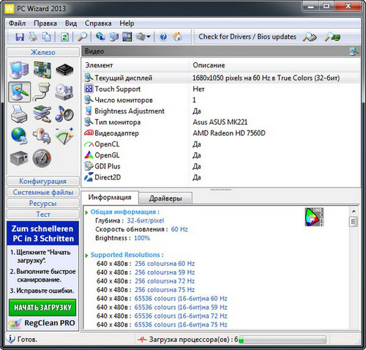
Task: Select the Power plug icon
Action: click(42, 136)
